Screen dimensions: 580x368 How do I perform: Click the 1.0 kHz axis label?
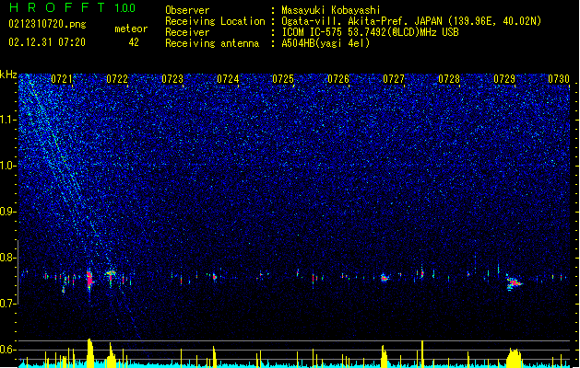click(x=8, y=166)
